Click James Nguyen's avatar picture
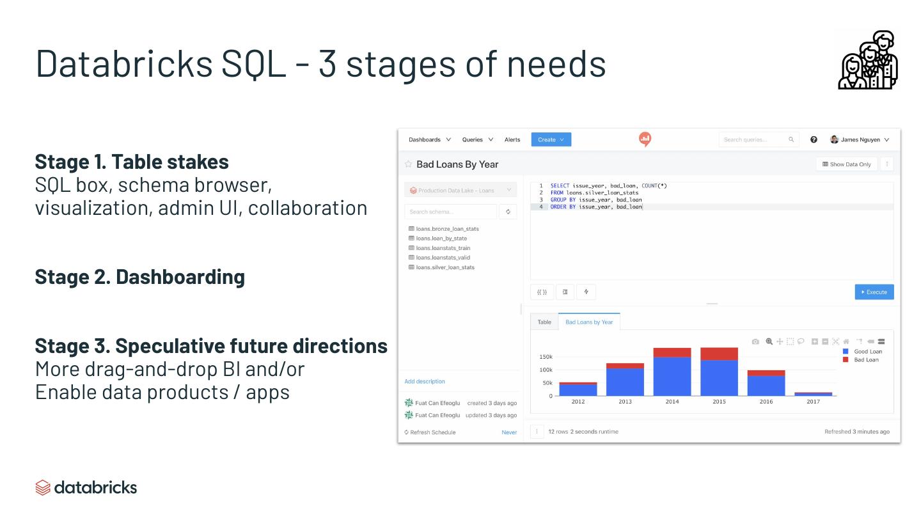Image resolution: width=921 pixels, height=518 pixels. click(834, 139)
